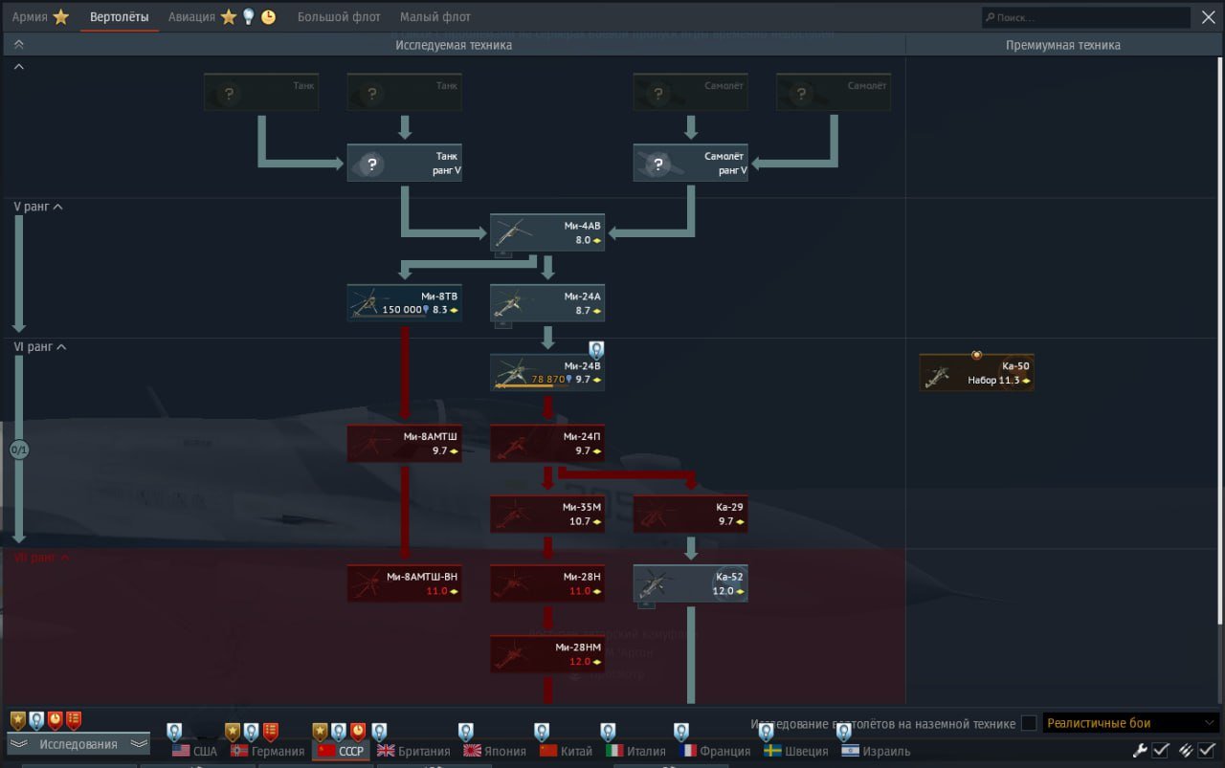Screen dimensions: 1225x768
Task: Switch to the Авиация tab
Action: pos(191,17)
